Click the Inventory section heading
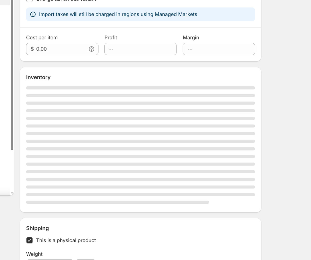311x260 pixels. 38,77
